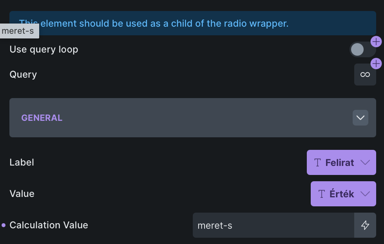
Task: Click the lightning bolt dynamic data icon
Action: tap(365, 225)
